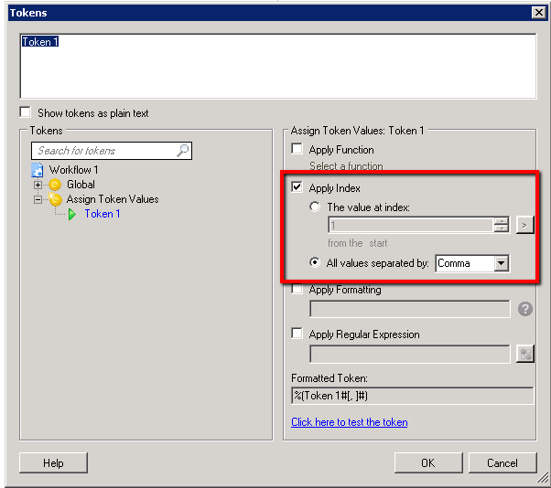Close the Tokens dialog
Viewport: 551px width, 488px height.
(x=539, y=13)
